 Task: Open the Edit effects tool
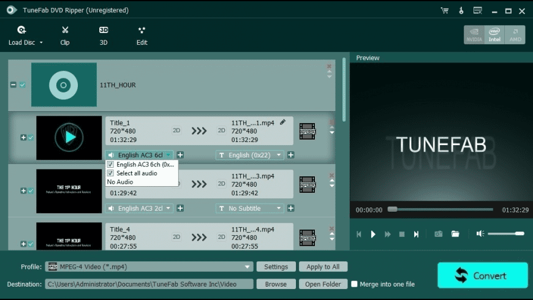click(142, 35)
